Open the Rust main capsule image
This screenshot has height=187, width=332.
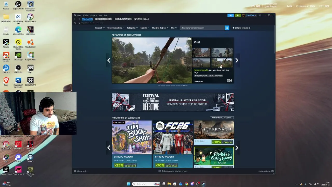[x=152, y=61]
